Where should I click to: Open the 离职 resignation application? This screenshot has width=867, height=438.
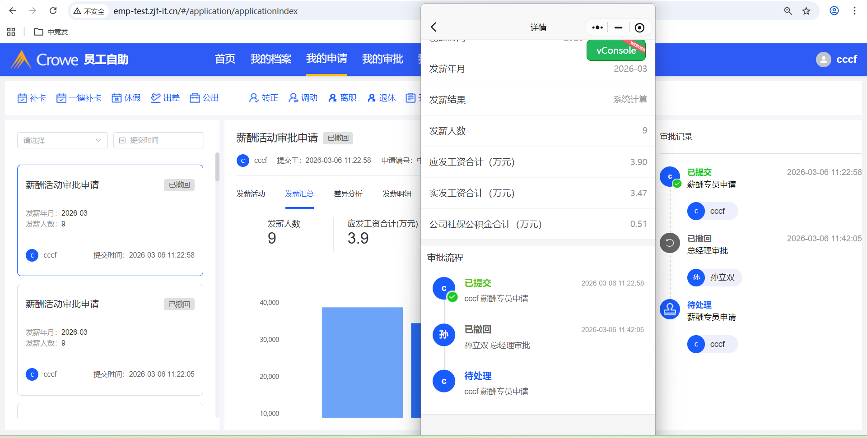click(342, 98)
